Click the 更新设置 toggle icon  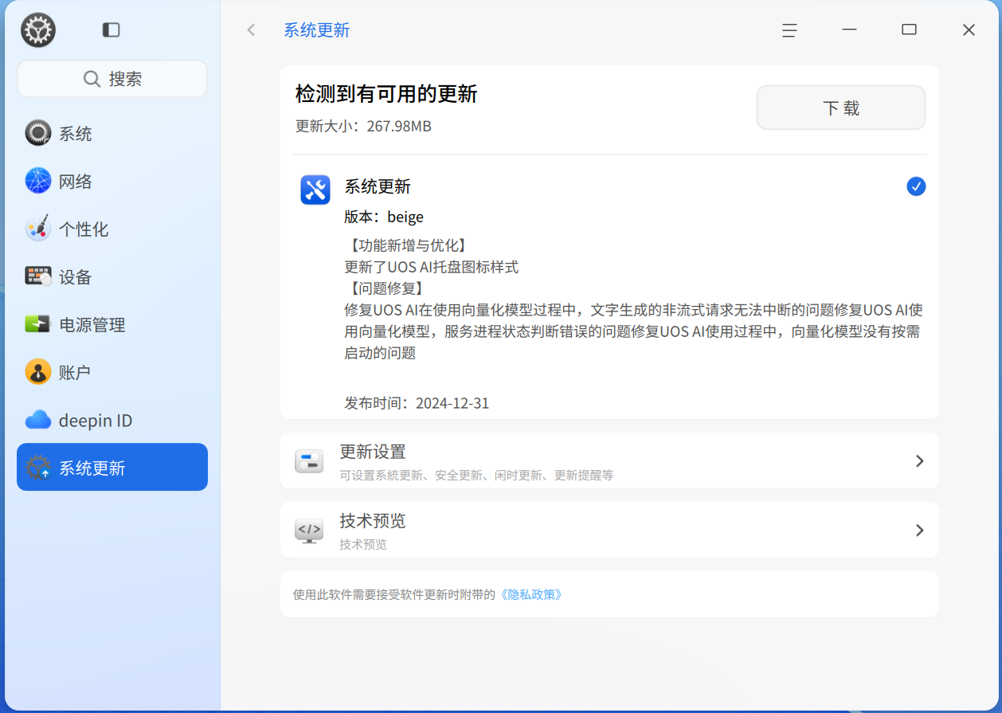pyautogui.click(x=309, y=460)
